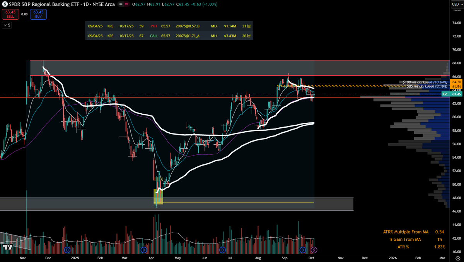Click the 20075@0.57_B table cell

click(188, 26)
